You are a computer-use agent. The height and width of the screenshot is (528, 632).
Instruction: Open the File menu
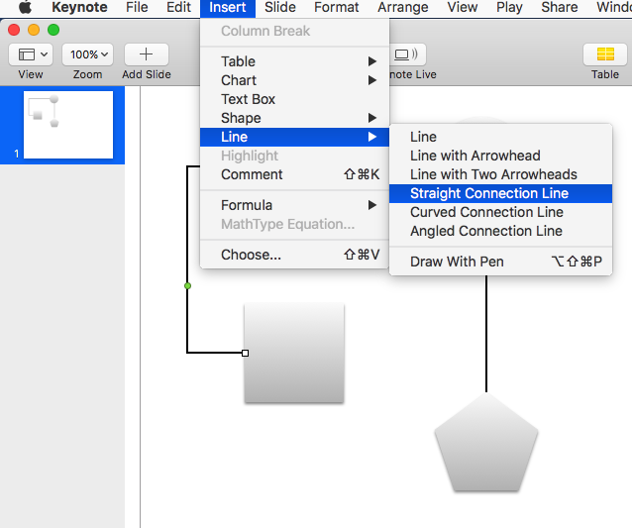(x=137, y=7)
